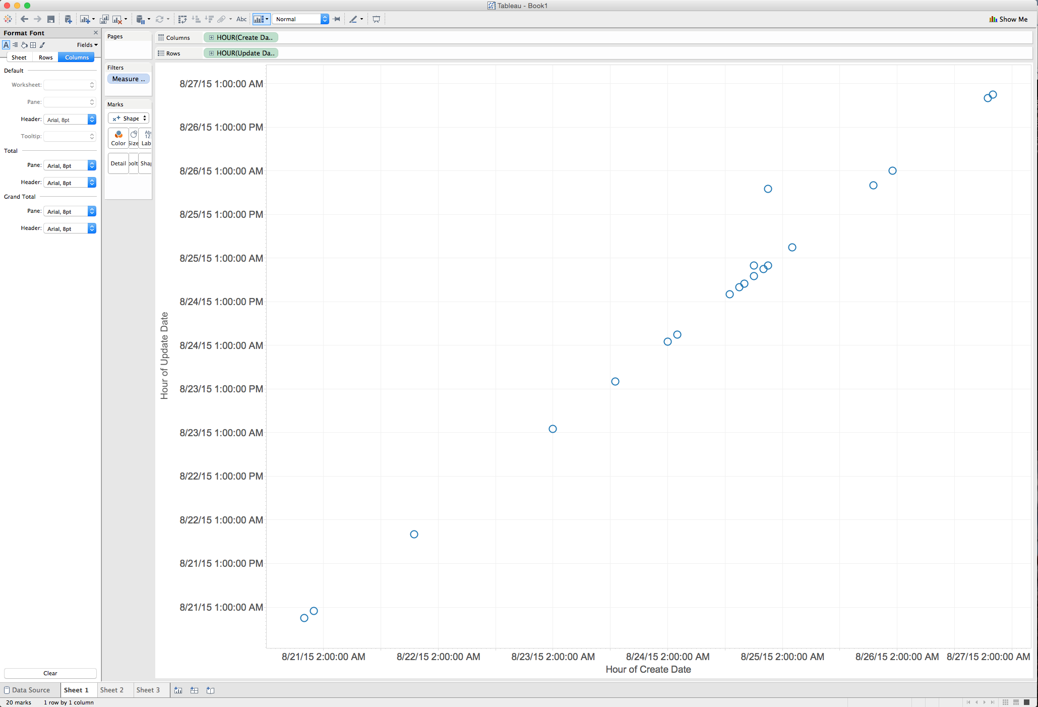The width and height of the screenshot is (1038, 707).
Task: Click the group members paperclip icon
Action: [221, 19]
